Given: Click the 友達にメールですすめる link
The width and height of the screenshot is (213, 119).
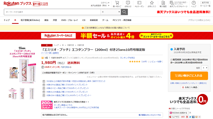Looking at the screenshot, I should [179, 108].
